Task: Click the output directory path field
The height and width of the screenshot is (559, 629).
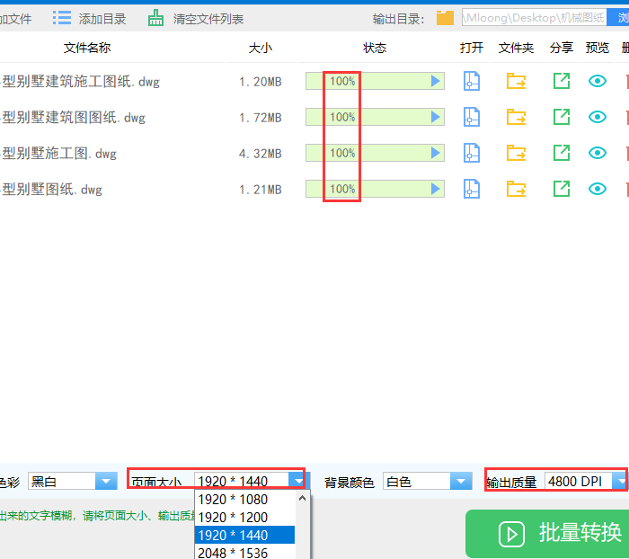Action: click(x=534, y=18)
